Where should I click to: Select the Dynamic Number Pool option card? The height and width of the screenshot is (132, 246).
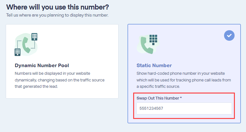(62, 61)
